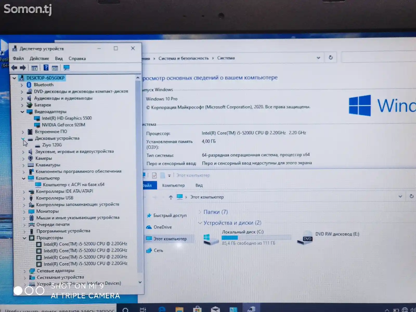The height and width of the screenshot is (312, 416).
Task: Collapse Устройства и диски section in Explorer
Action: tap(200, 223)
